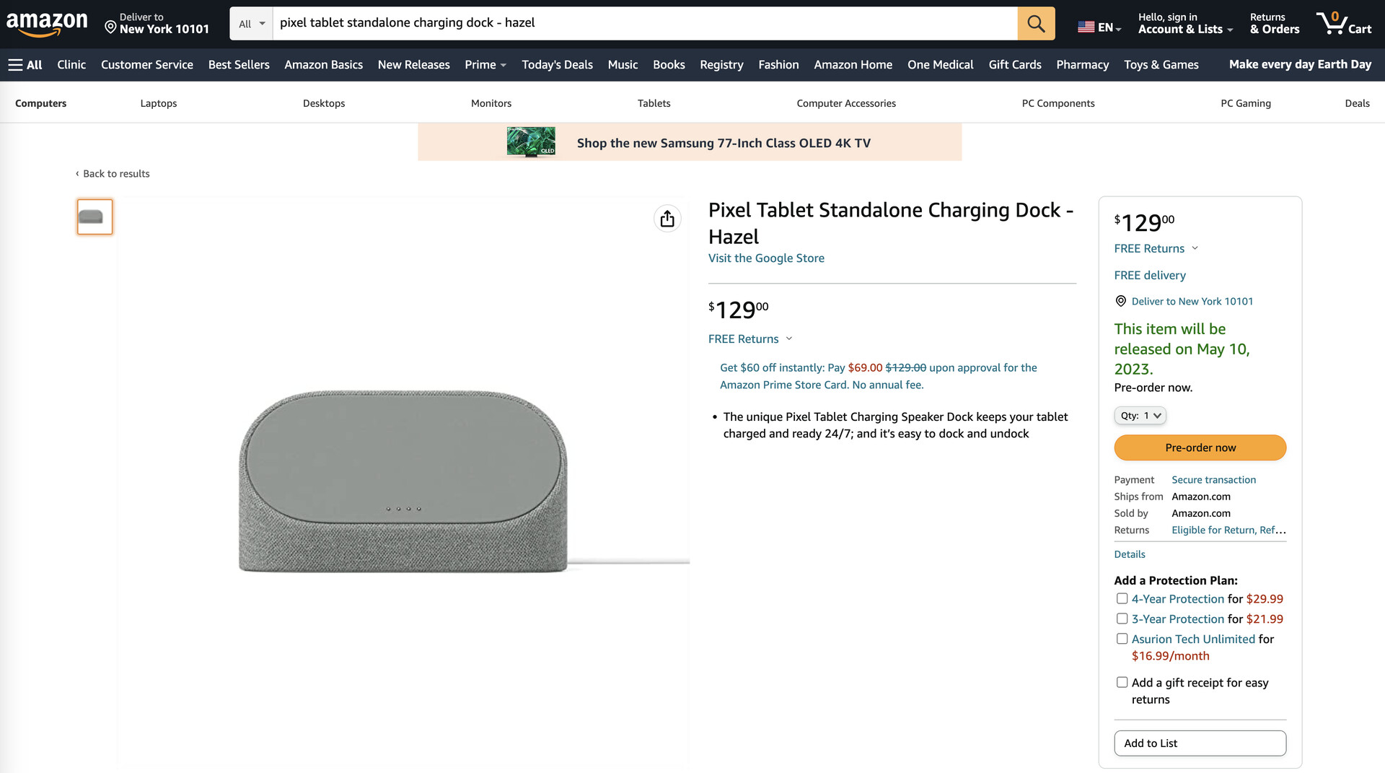This screenshot has height=773, width=1385.
Task: Click the Deliver to location pin
Action: [x=111, y=27]
